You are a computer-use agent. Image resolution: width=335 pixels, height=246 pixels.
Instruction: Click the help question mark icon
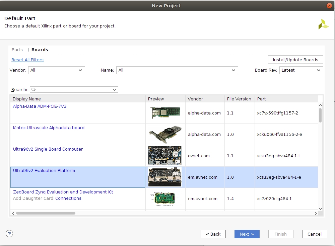9,234
